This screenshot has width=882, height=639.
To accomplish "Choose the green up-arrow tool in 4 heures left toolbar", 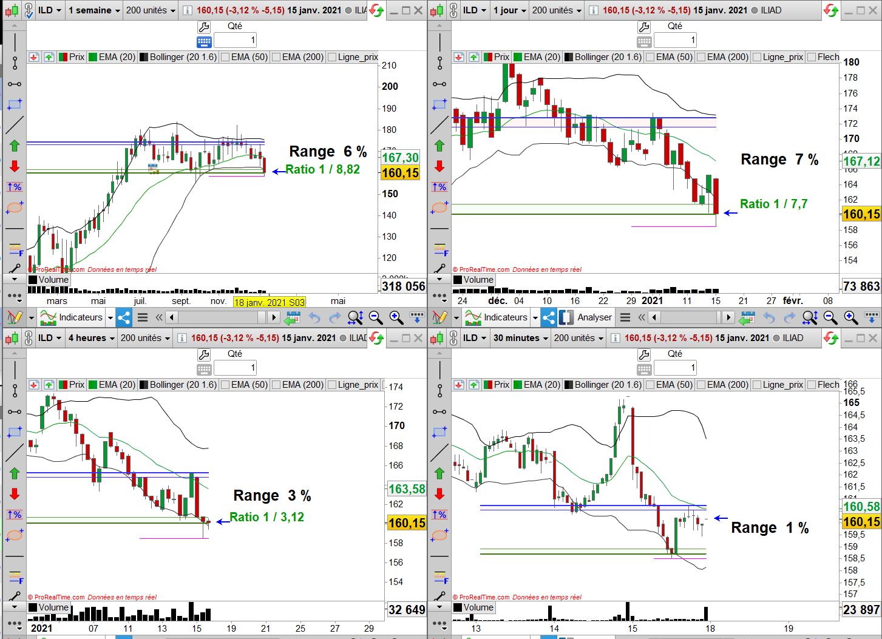I will point(15,473).
